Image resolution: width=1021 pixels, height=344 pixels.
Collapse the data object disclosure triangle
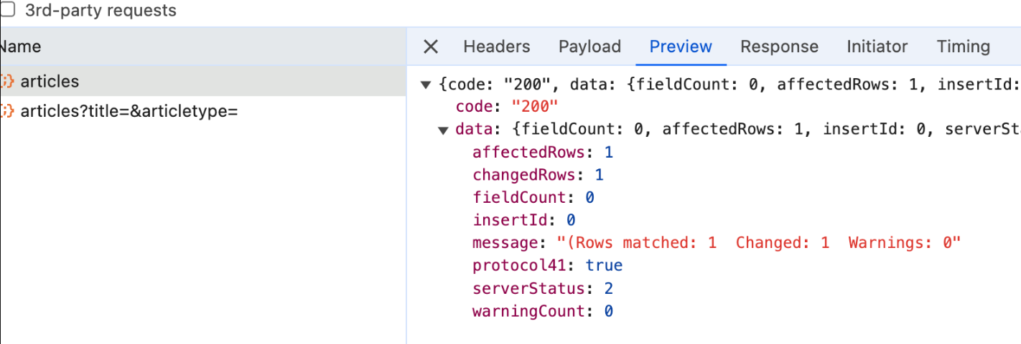coord(443,130)
